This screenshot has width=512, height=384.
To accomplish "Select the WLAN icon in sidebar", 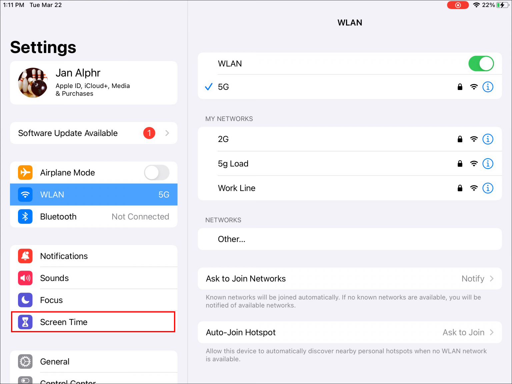I will (x=25, y=194).
